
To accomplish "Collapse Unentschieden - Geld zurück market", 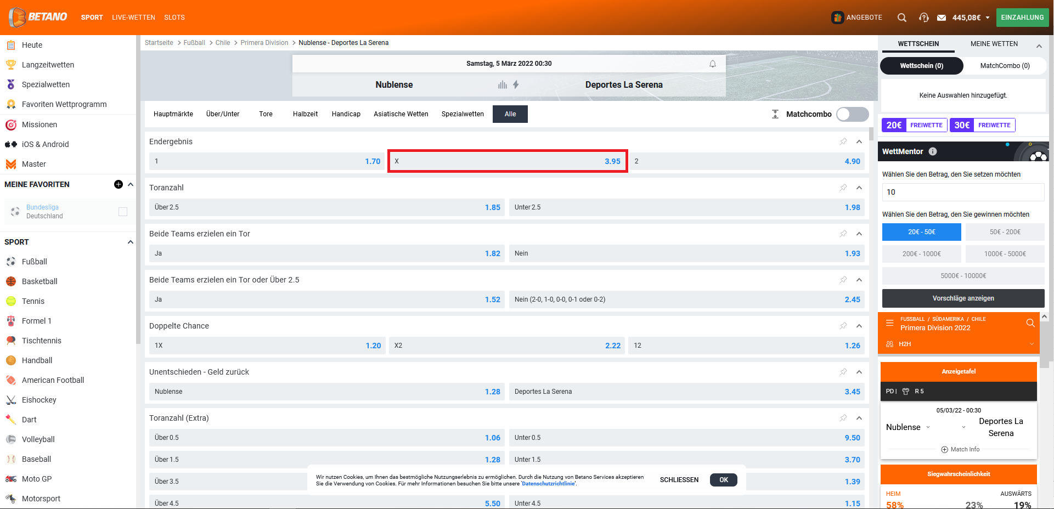I will (x=859, y=372).
